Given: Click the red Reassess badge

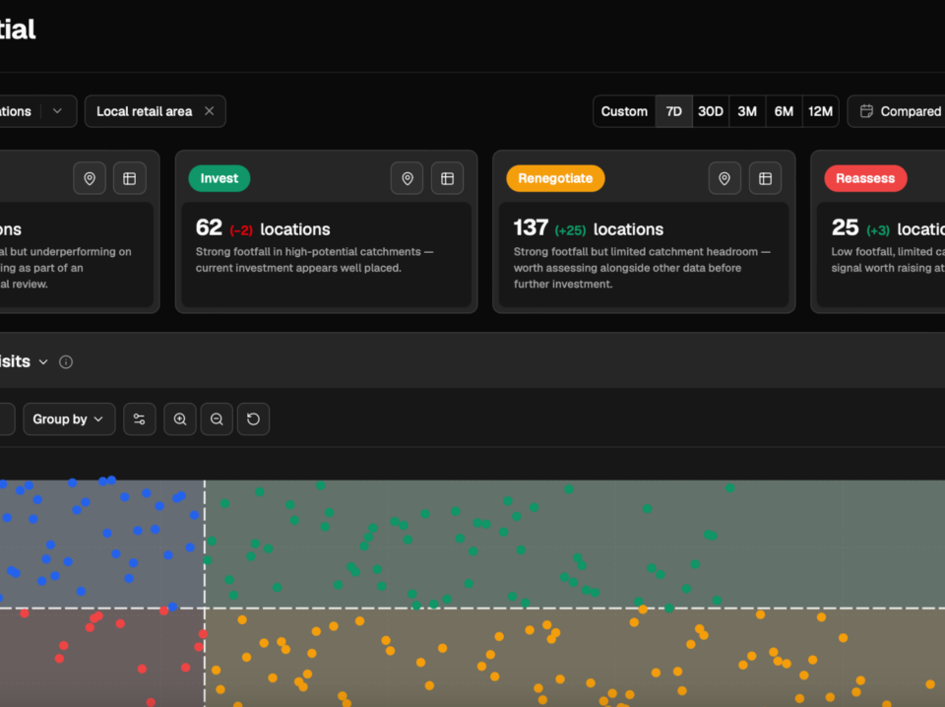Looking at the screenshot, I should click(x=865, y=178).
